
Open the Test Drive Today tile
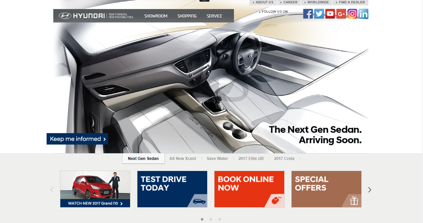(x=172, y=189)
